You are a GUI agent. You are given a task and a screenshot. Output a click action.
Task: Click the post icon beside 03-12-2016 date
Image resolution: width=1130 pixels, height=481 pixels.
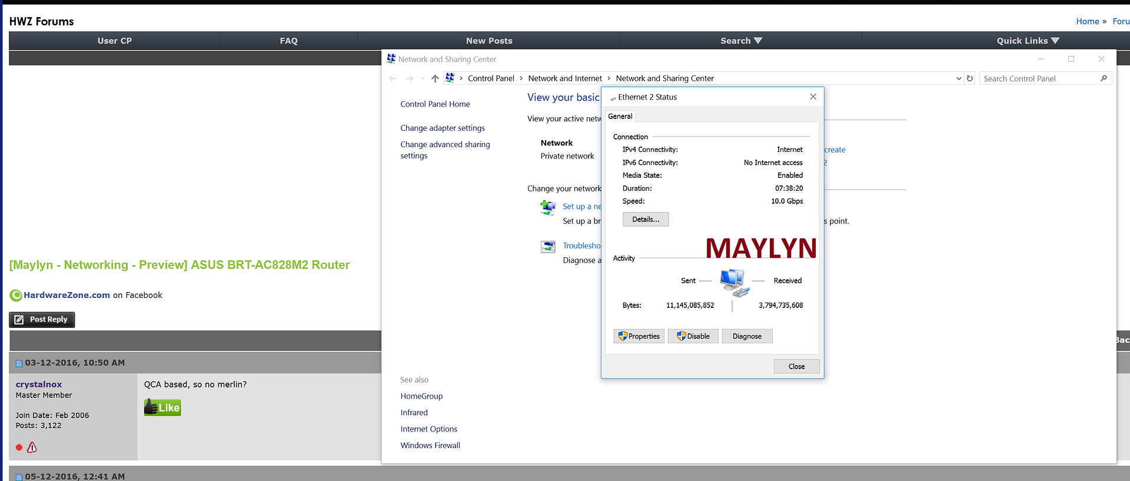click(19, 363)
